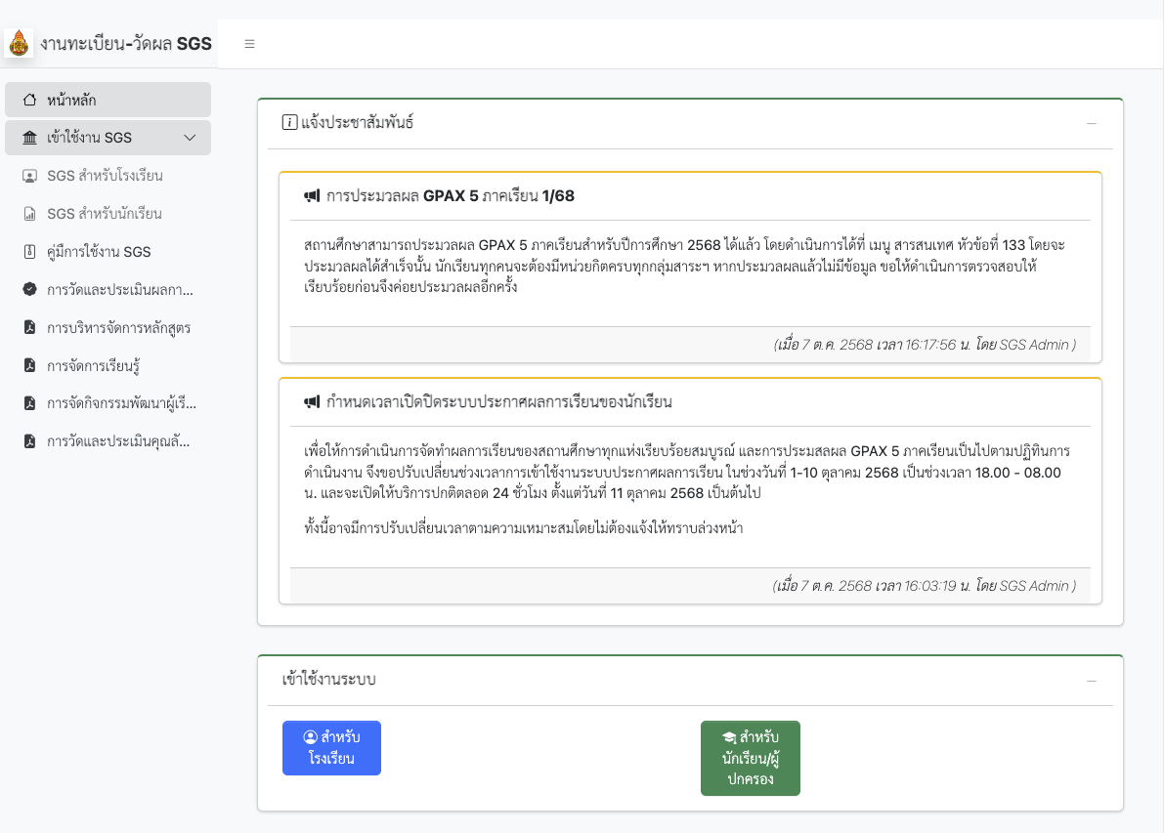Image resolution: width=1164 pixels, height=833 pixels.
Task: Click the งานทะเบียน-วัดผล SGS site title
Action: pyautogui.click(x=126, y=44)
